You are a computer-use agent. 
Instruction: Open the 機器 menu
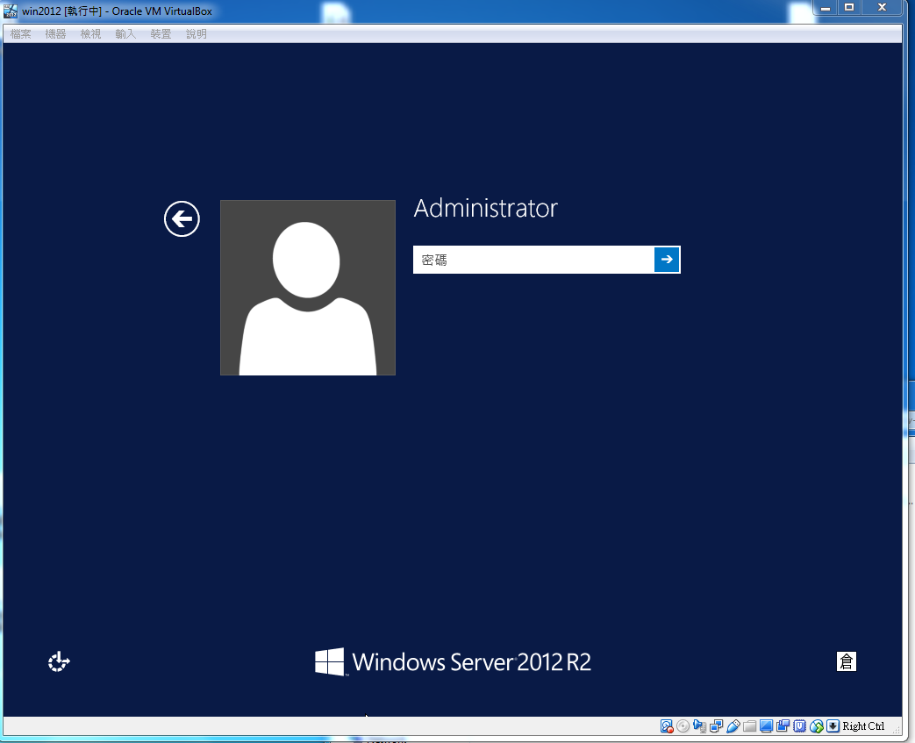click(55, 34)
